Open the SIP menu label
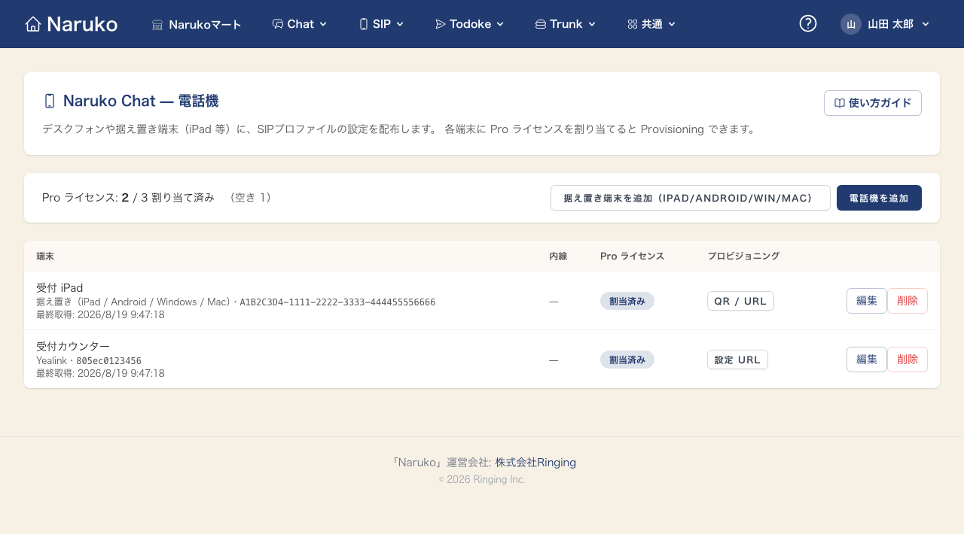 pyautogui.click(x=382, y=24)
